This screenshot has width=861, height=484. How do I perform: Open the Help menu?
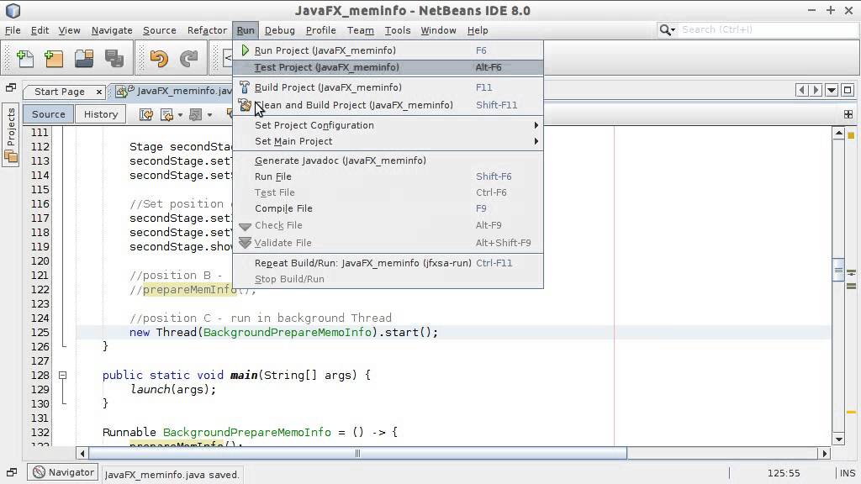(478, 30)
